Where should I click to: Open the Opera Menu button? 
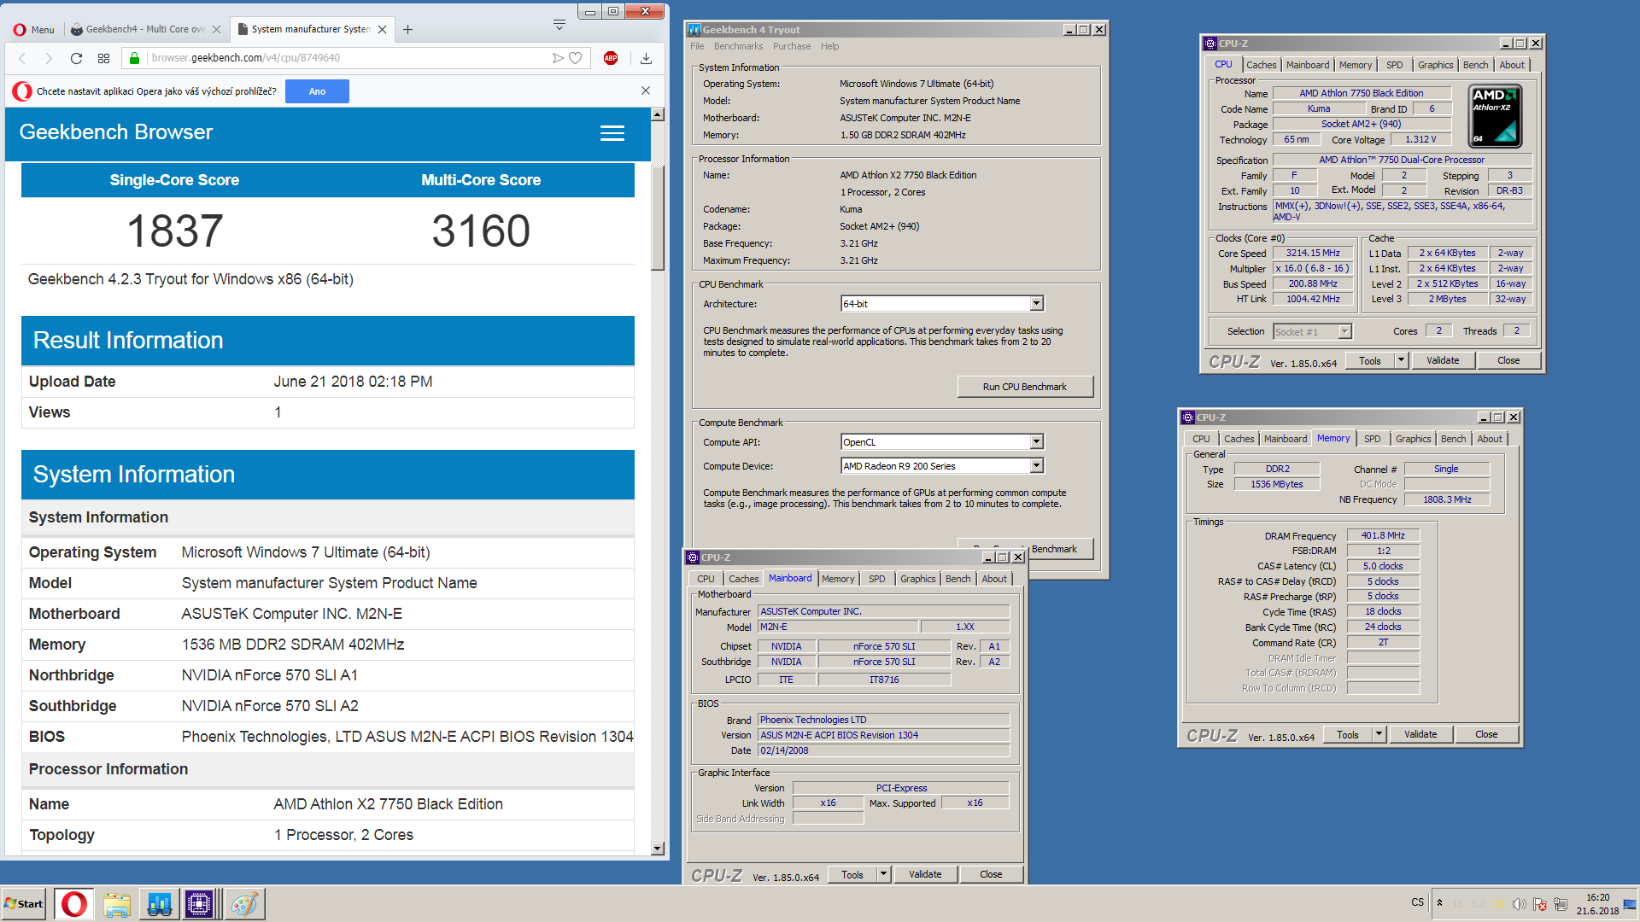(x=34, y=29)
